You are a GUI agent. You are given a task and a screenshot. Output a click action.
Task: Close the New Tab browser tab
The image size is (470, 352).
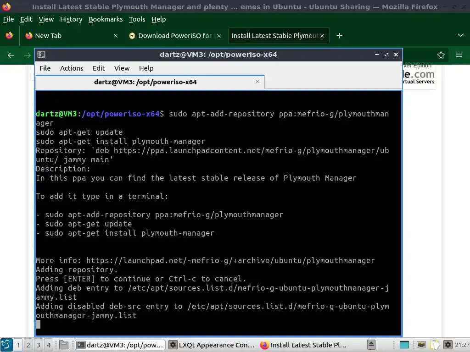point(116,36)
